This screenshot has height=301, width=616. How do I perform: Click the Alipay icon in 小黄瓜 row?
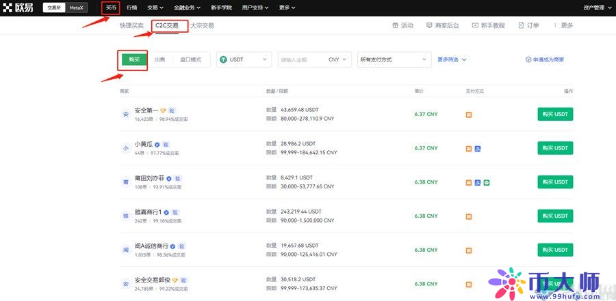point(477,148)
